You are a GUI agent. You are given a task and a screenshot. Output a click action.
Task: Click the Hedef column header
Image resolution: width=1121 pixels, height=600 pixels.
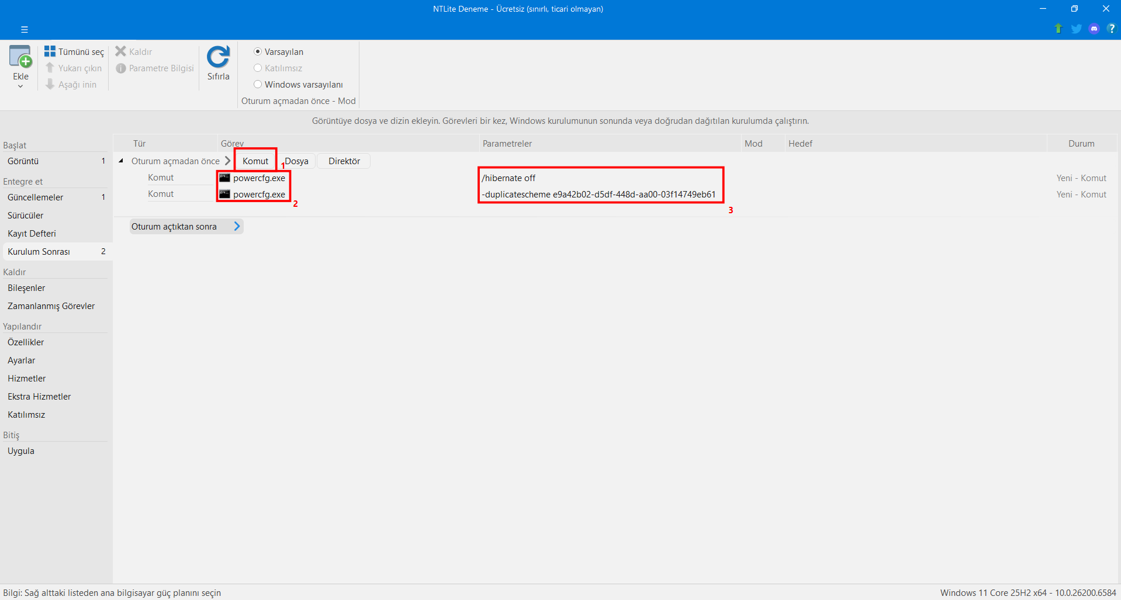915,144
